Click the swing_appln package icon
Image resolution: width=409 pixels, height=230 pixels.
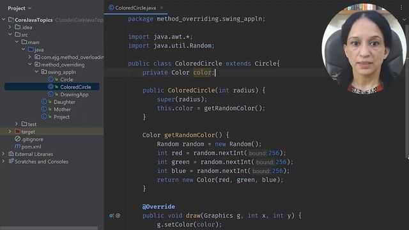coord(44,72)
